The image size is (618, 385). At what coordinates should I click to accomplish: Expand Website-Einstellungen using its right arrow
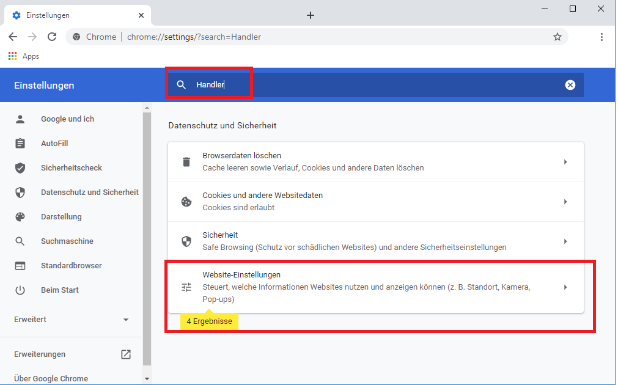click(x=565, y=287)
